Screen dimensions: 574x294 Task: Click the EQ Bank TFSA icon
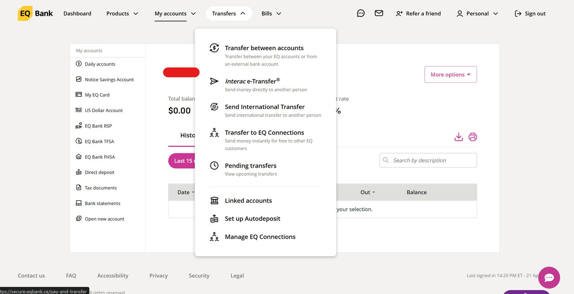click(x=79, y=141)
